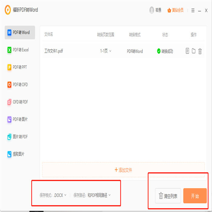Click the 清空列表 clear list button

(168, 196)
